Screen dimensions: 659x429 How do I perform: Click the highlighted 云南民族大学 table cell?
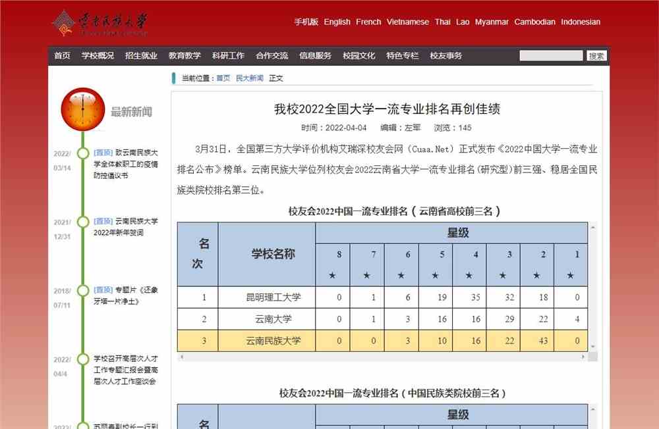[x=266, y=341]
